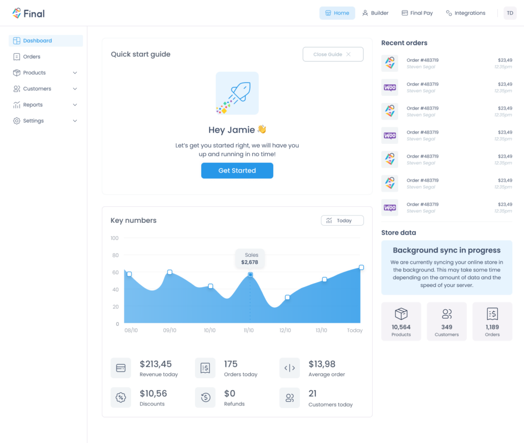Click the chart point at 11/10
This screenshot has width=524, height=443.
(x=250, y=275)
